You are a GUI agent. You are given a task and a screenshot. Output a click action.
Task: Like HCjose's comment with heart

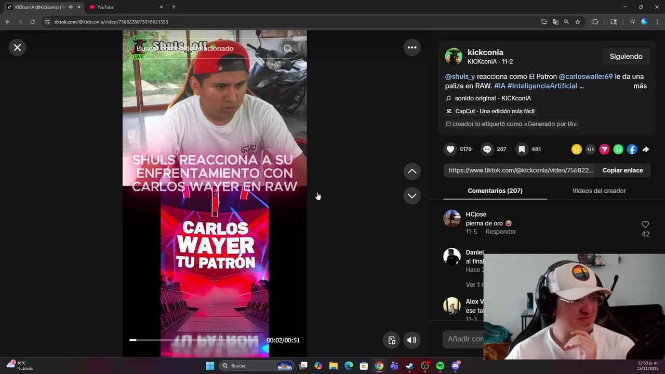click(645, 224)
